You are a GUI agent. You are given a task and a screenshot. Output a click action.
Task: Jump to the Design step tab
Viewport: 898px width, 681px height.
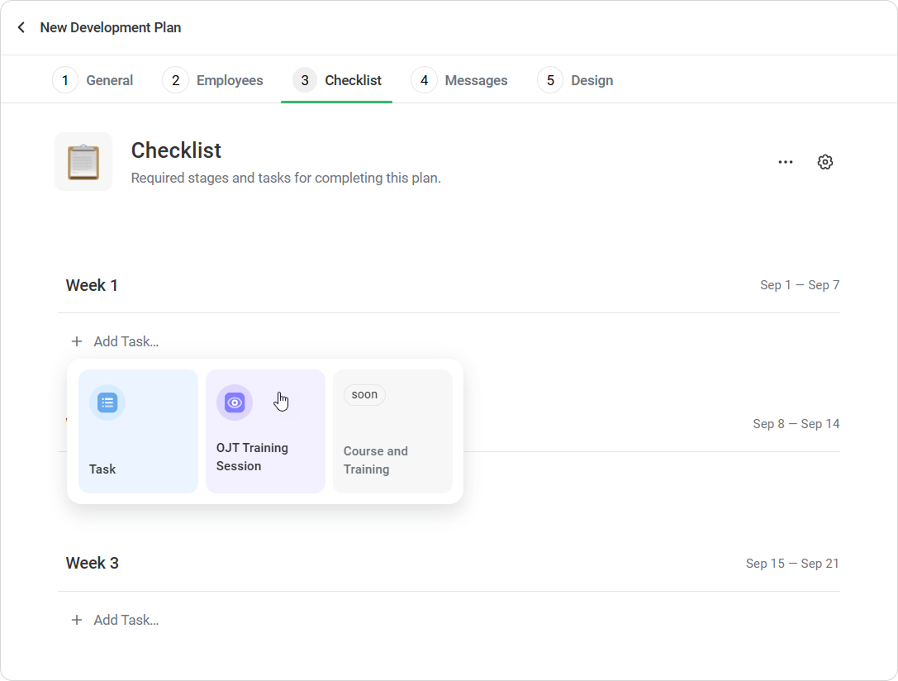coord(576,80)
